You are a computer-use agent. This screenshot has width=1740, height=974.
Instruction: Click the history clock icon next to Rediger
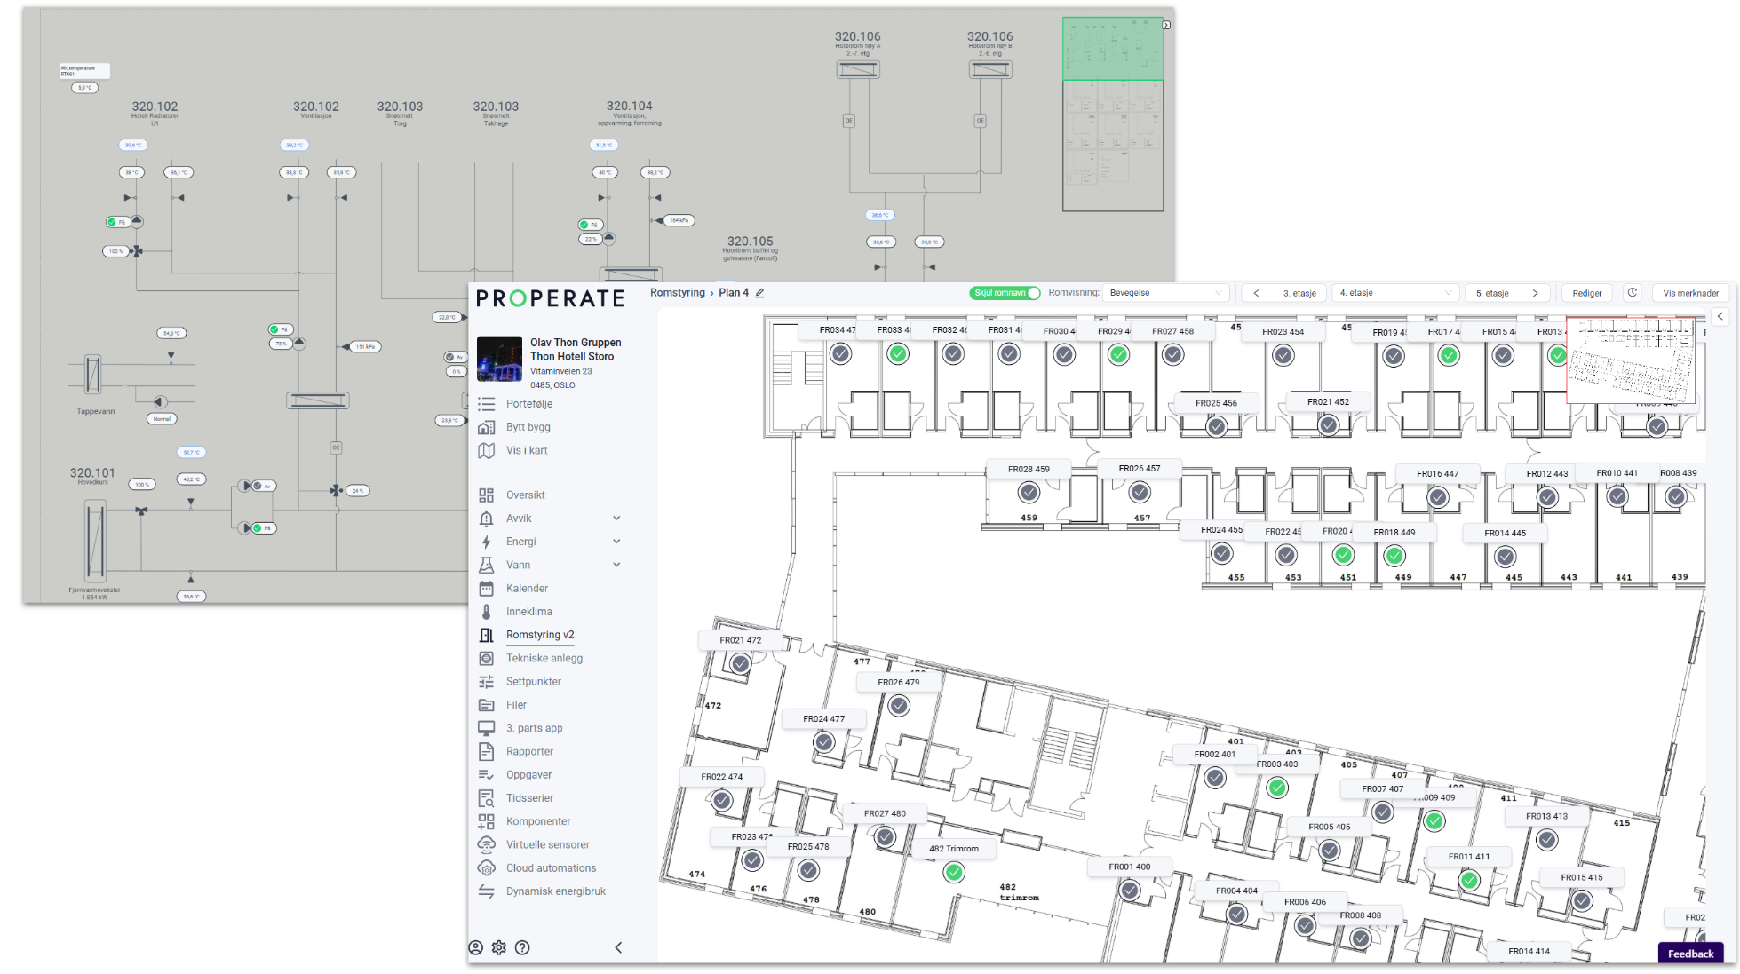point(1633,293)
